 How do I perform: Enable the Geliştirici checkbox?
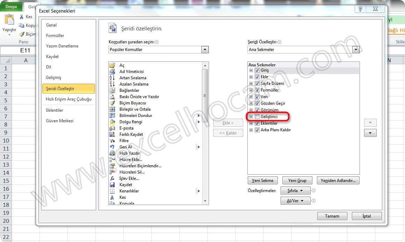(x=257, y=117)
